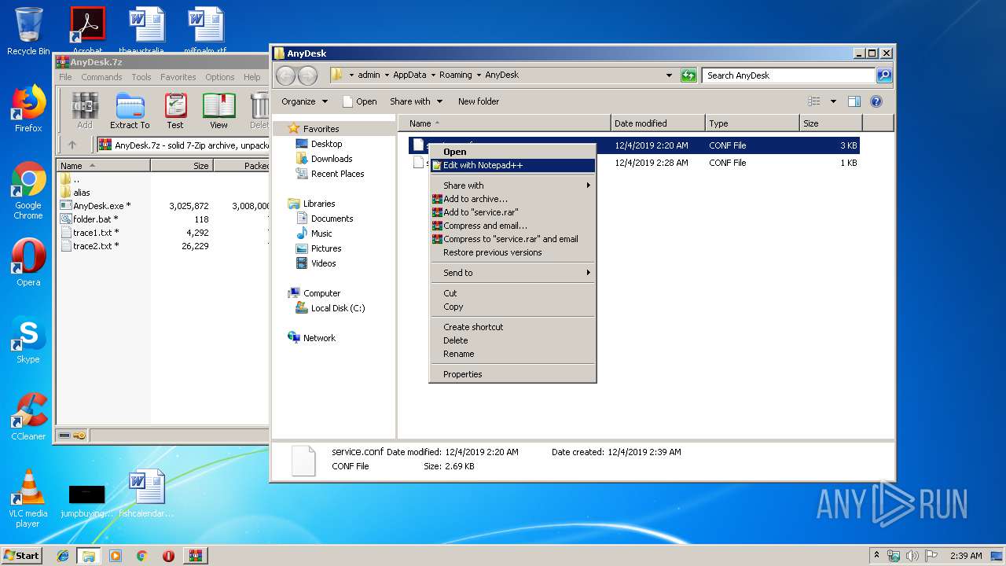Click WinRAR View toolbar icon
This screenshot has height=566, width=1006.
click(x=218, y=111)
